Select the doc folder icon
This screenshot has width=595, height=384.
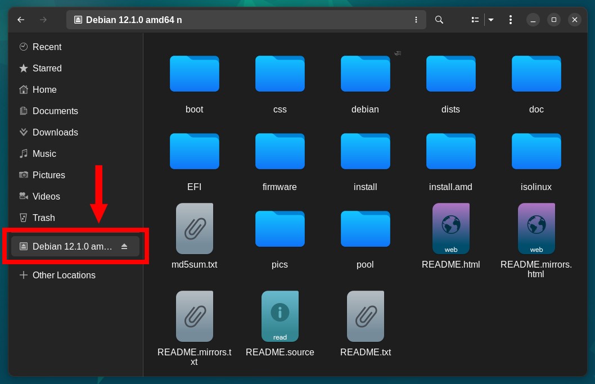536,74
